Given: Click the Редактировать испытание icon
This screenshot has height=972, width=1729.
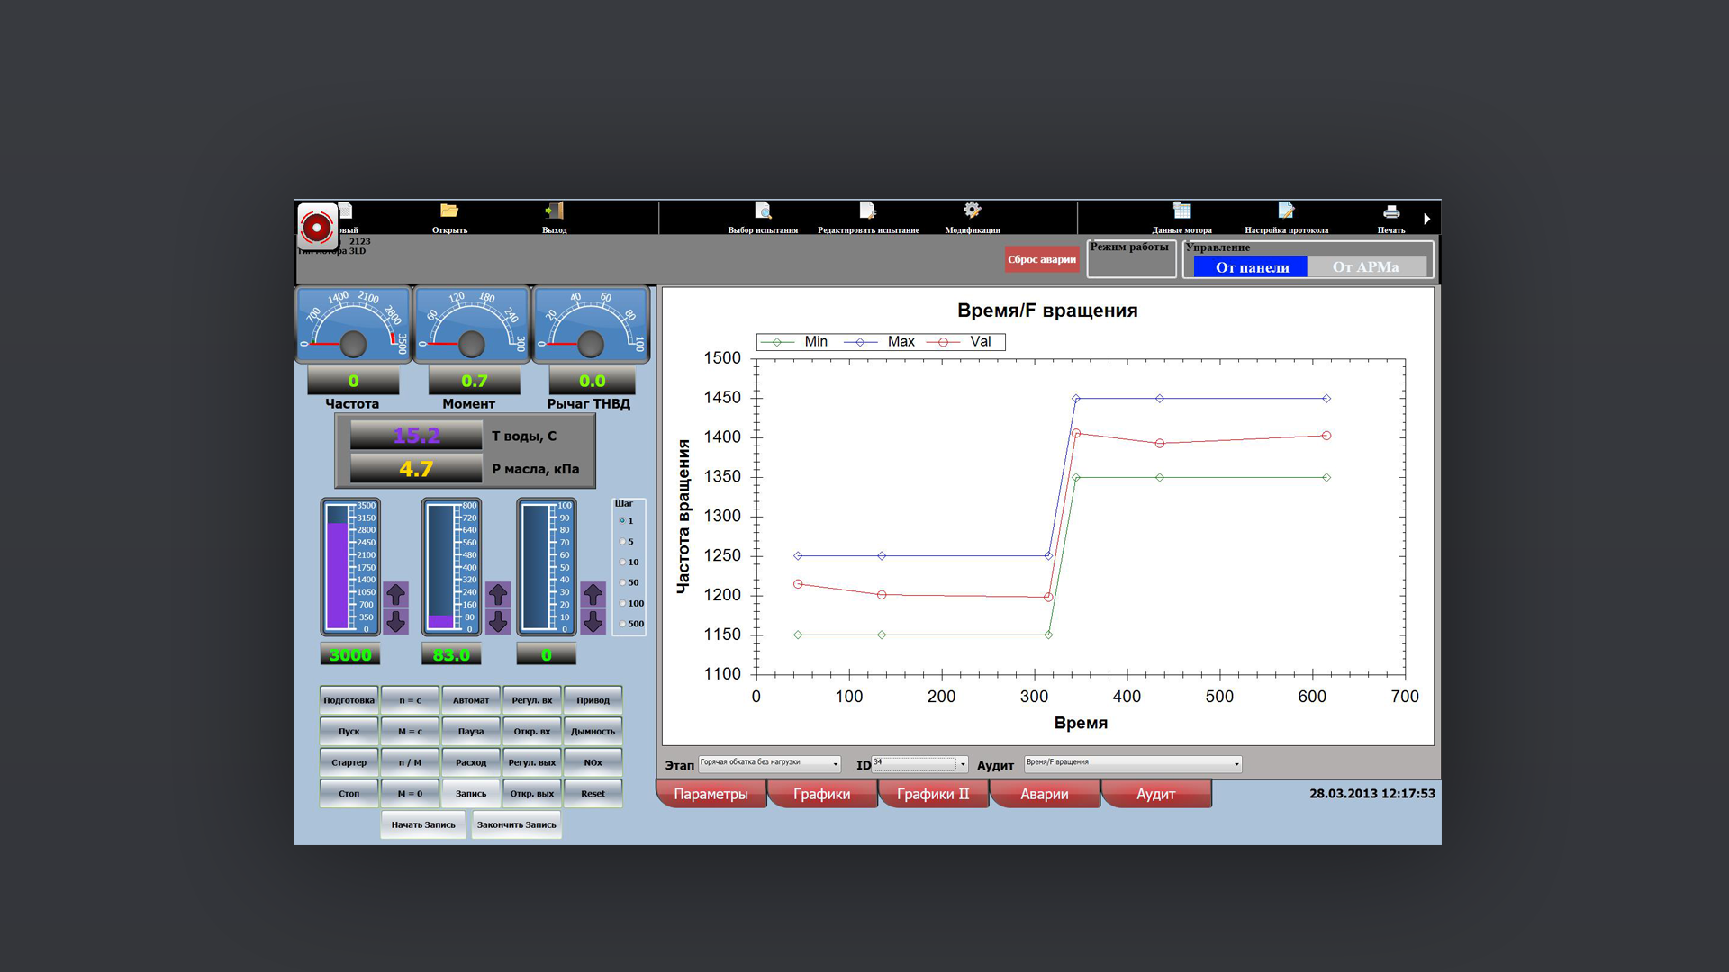Looking at the screenshot, I should click(x=867, y=211).
